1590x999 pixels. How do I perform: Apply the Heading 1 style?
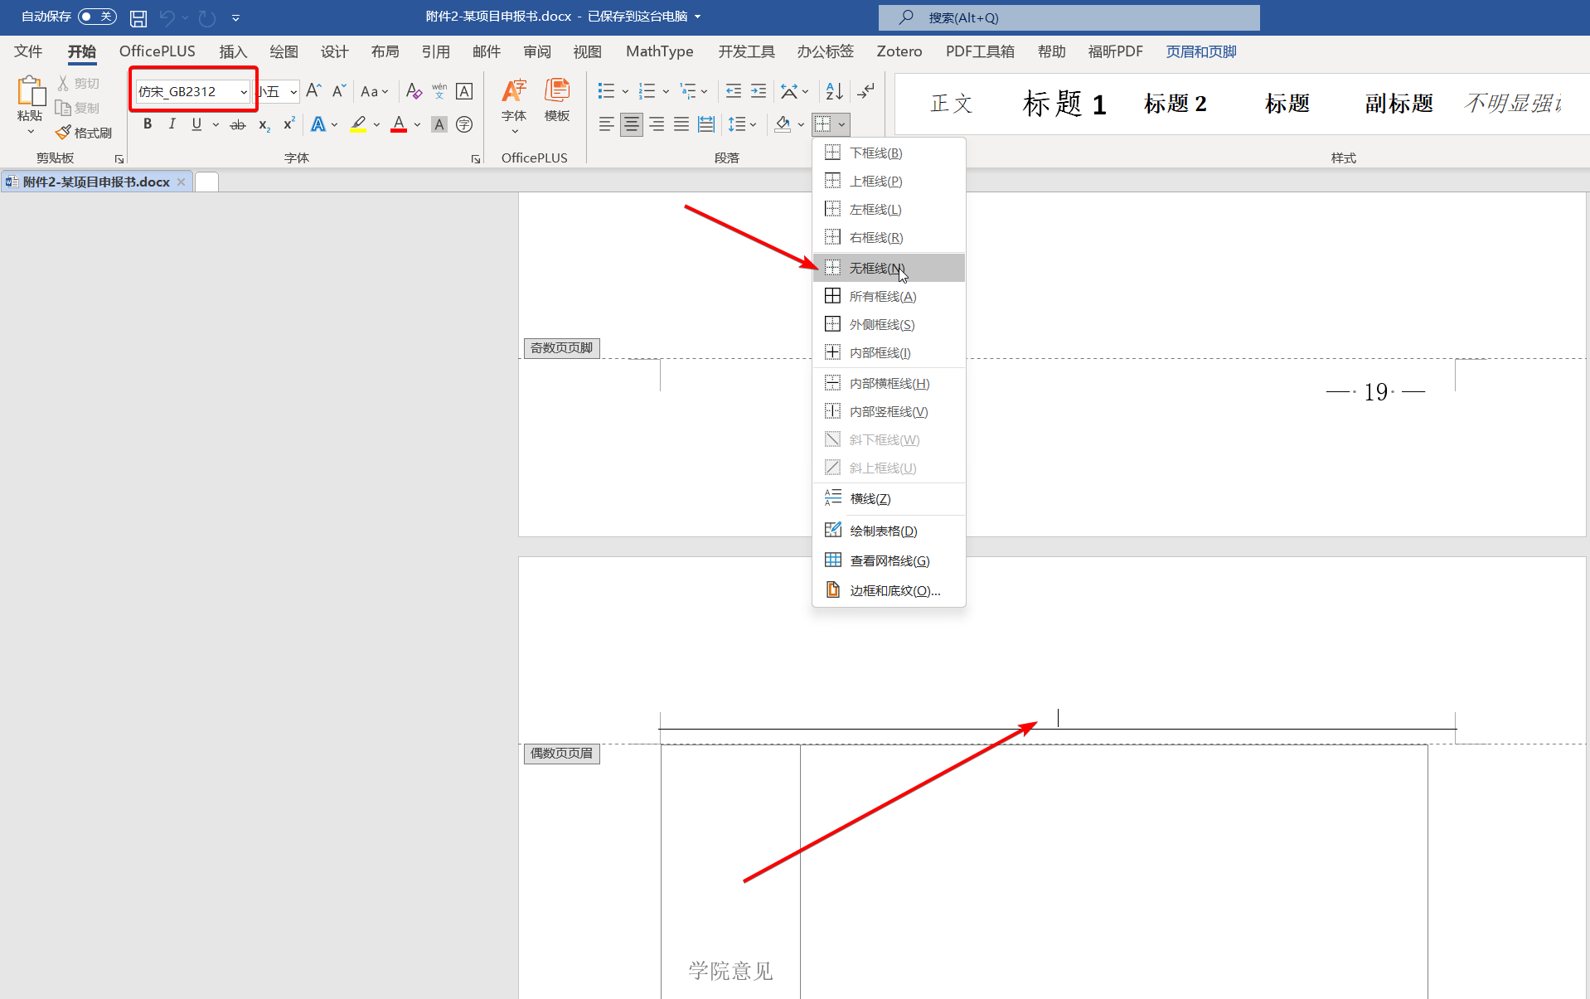coord(1064,104)
